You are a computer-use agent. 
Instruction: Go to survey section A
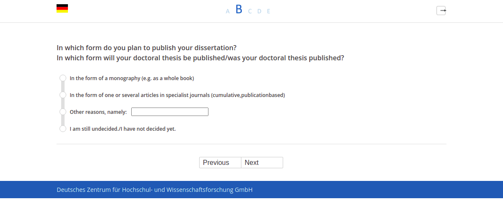(228, 11)
